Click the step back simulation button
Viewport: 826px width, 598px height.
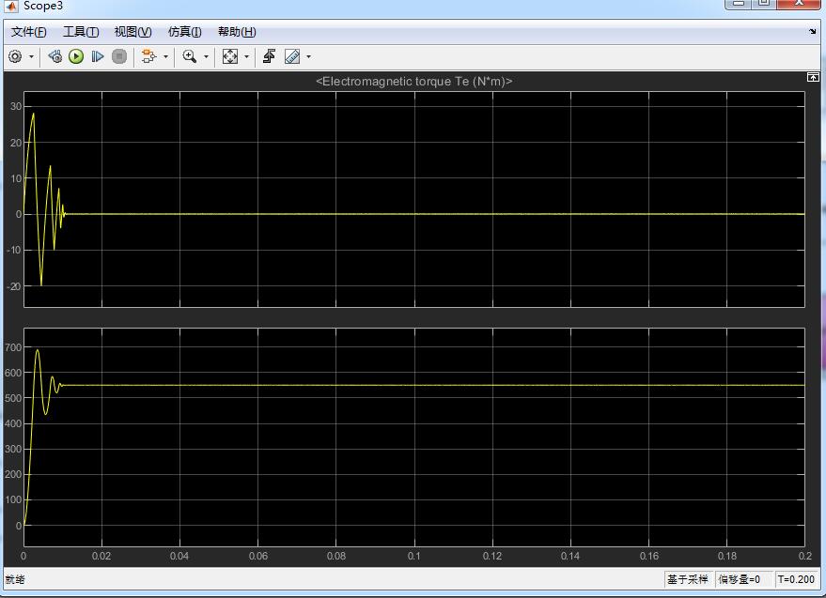click(x=55, y=56)
